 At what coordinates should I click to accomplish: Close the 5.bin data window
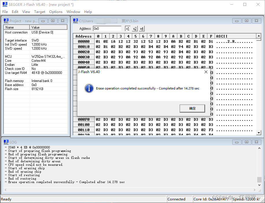(256, 21)
